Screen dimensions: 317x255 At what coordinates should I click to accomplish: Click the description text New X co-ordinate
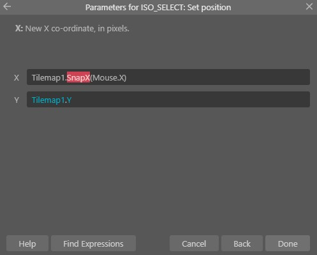[x=77, y=28]
